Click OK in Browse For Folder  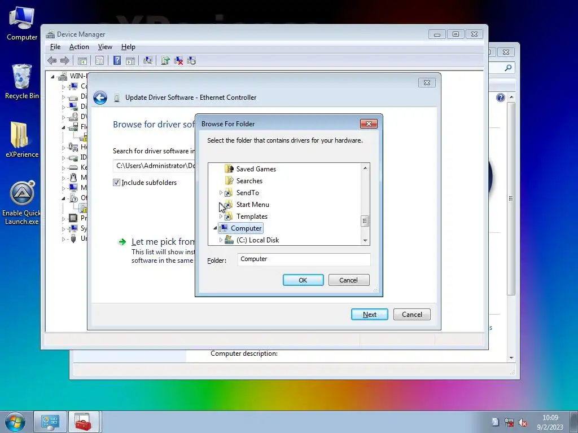pos(303,280)
